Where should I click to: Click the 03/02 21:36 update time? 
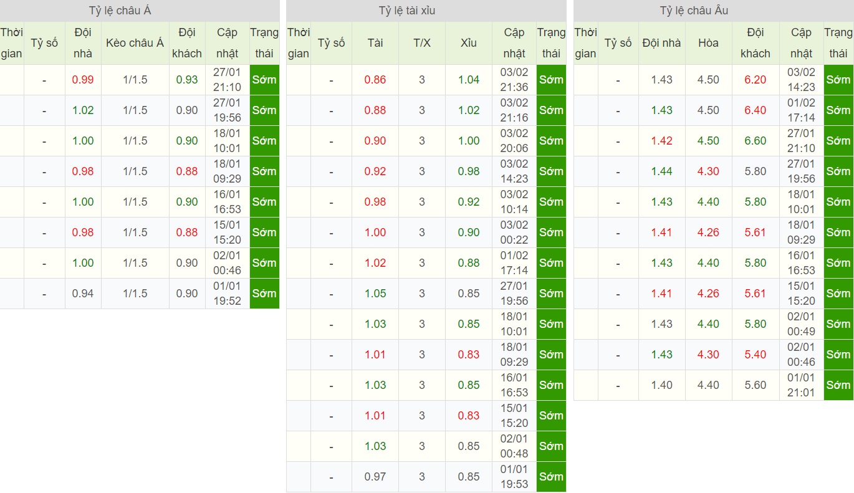click(514, 80)
